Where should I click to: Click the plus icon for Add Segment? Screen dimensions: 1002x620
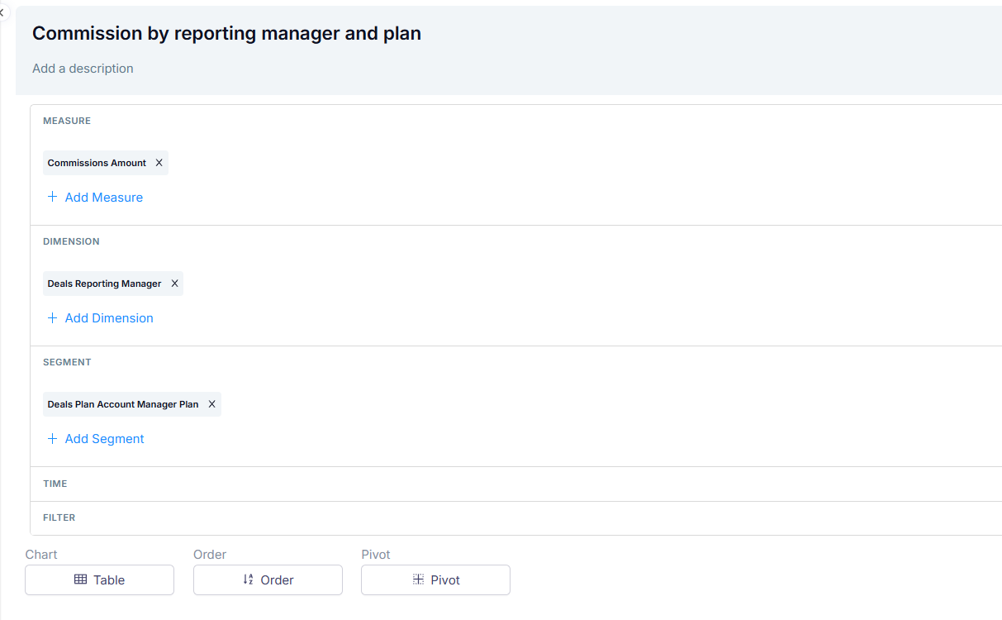click(x=52, y=438)
